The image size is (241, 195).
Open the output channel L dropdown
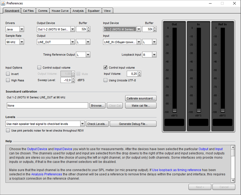(x=88, y=42)
